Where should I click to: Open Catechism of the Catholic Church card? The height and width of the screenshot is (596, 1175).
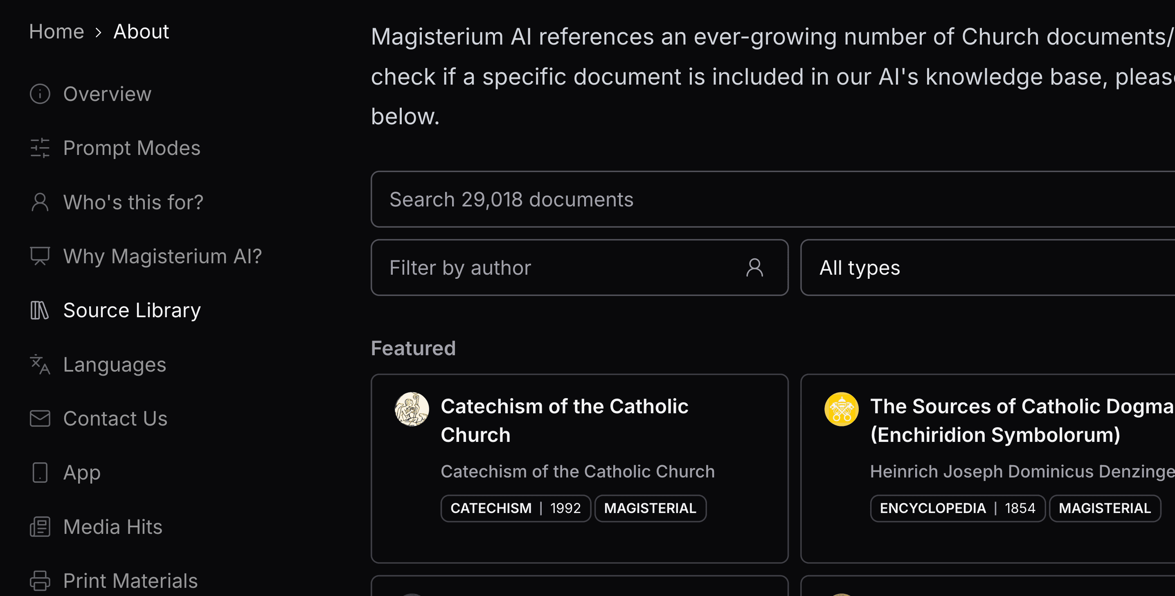565,420
